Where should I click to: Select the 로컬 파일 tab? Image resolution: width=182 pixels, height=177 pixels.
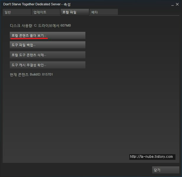[x=75, y=12]
